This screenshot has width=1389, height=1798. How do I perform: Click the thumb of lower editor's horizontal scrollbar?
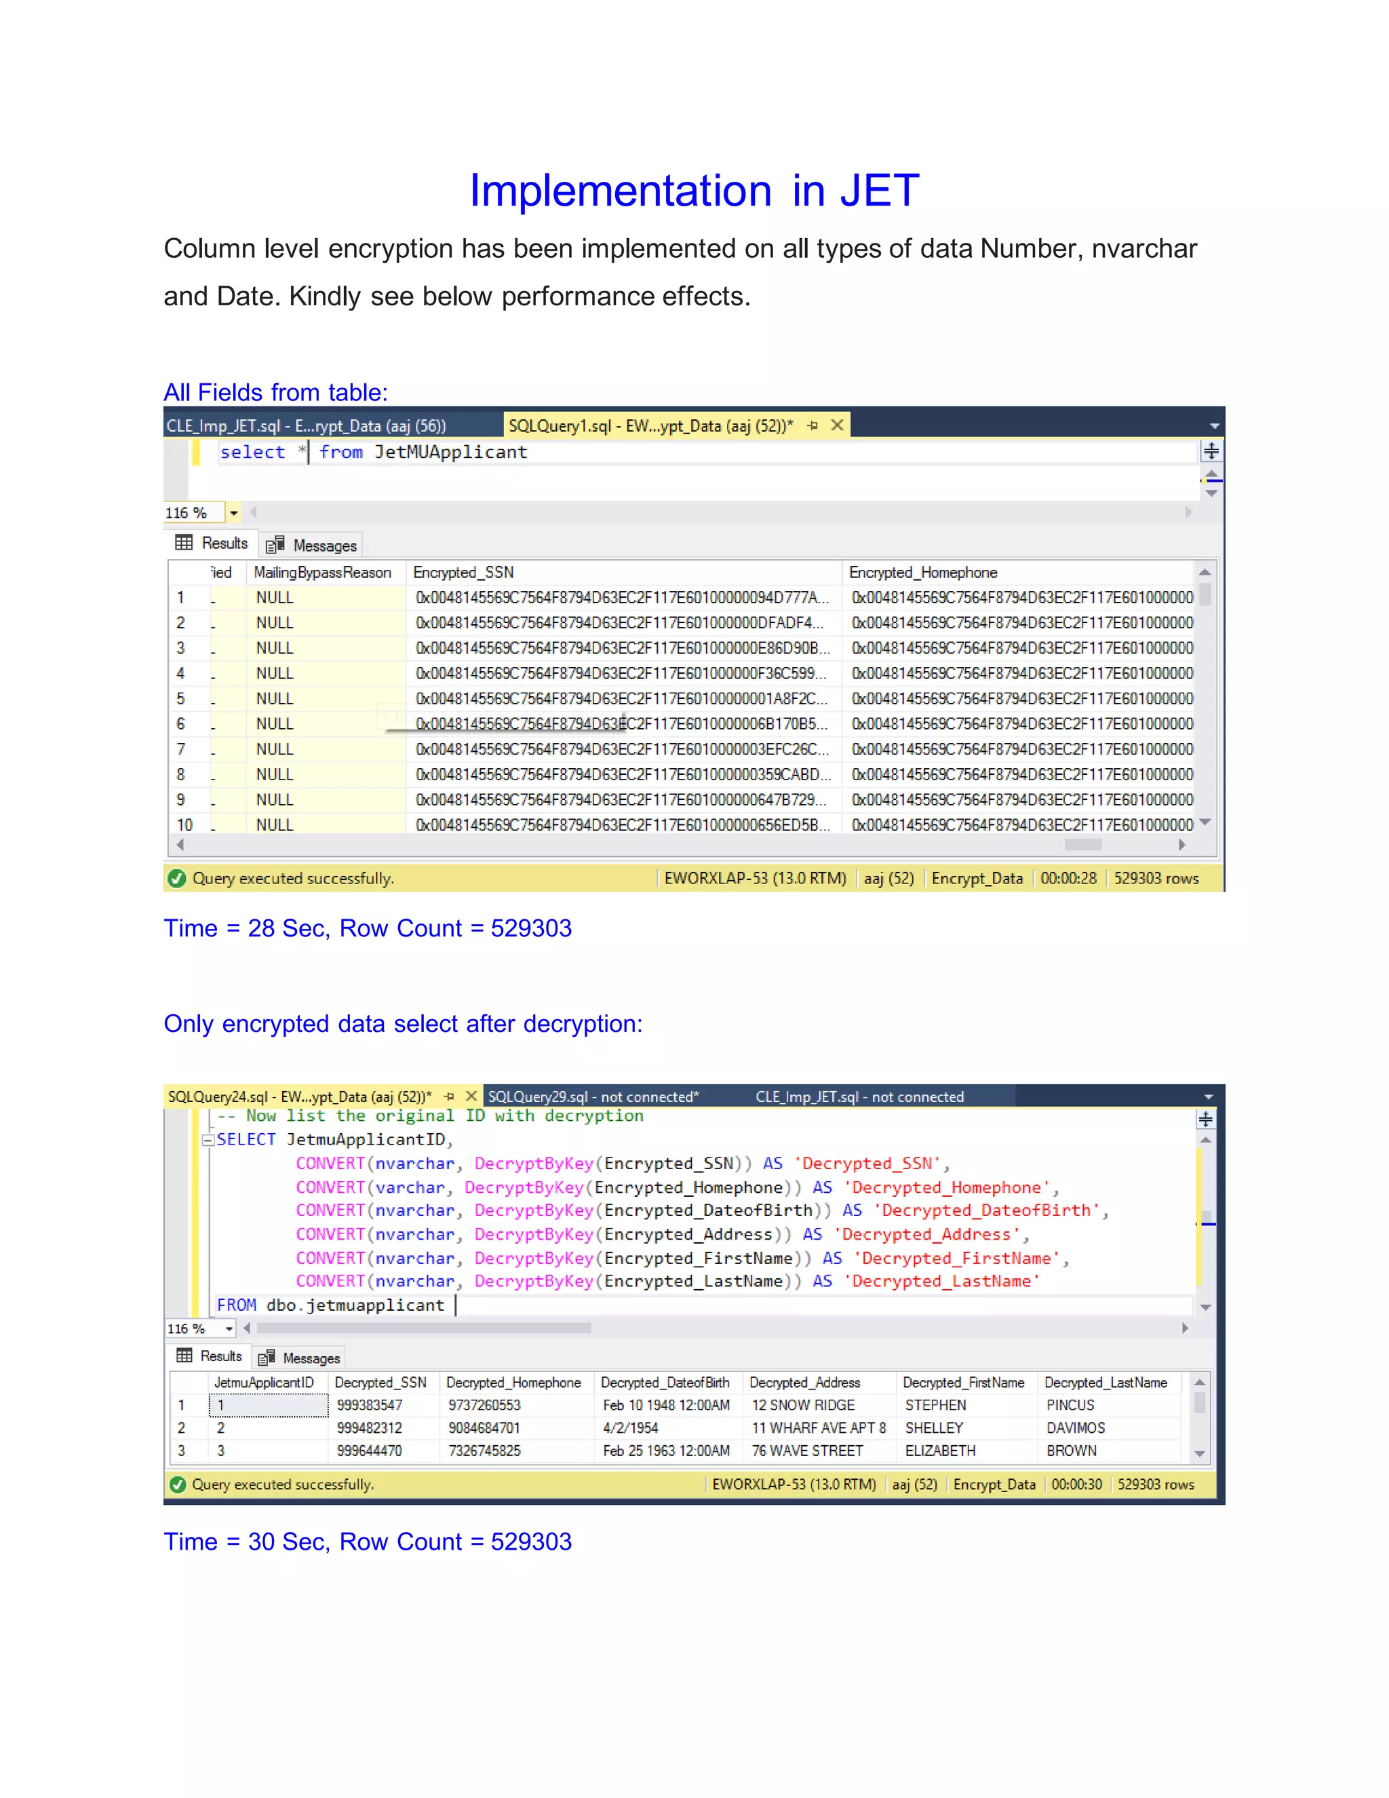coord(424,1328)
